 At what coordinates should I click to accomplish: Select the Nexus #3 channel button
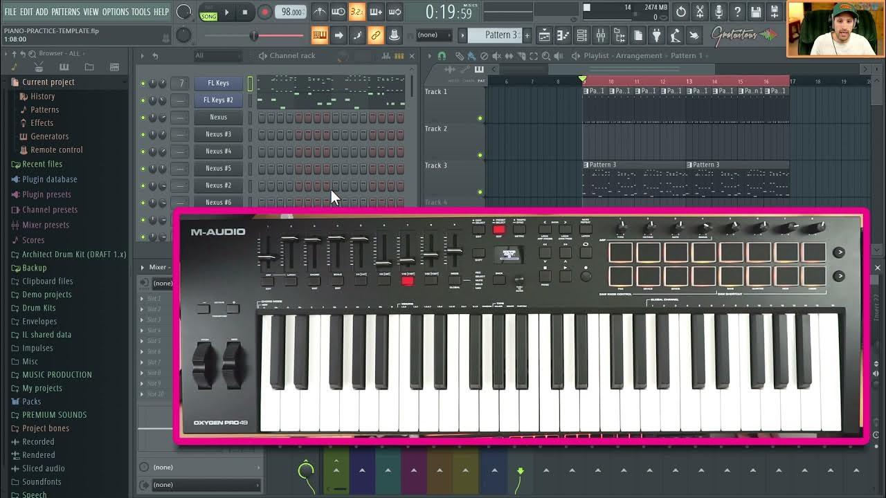pos(218,134)
